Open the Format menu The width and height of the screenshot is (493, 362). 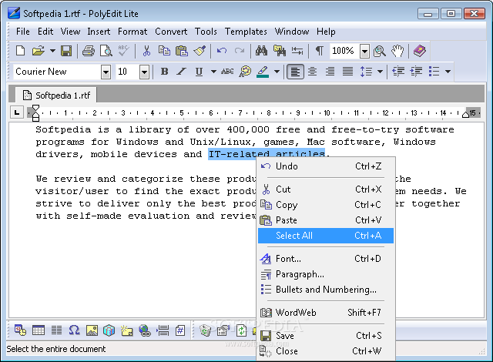(132, 32)
